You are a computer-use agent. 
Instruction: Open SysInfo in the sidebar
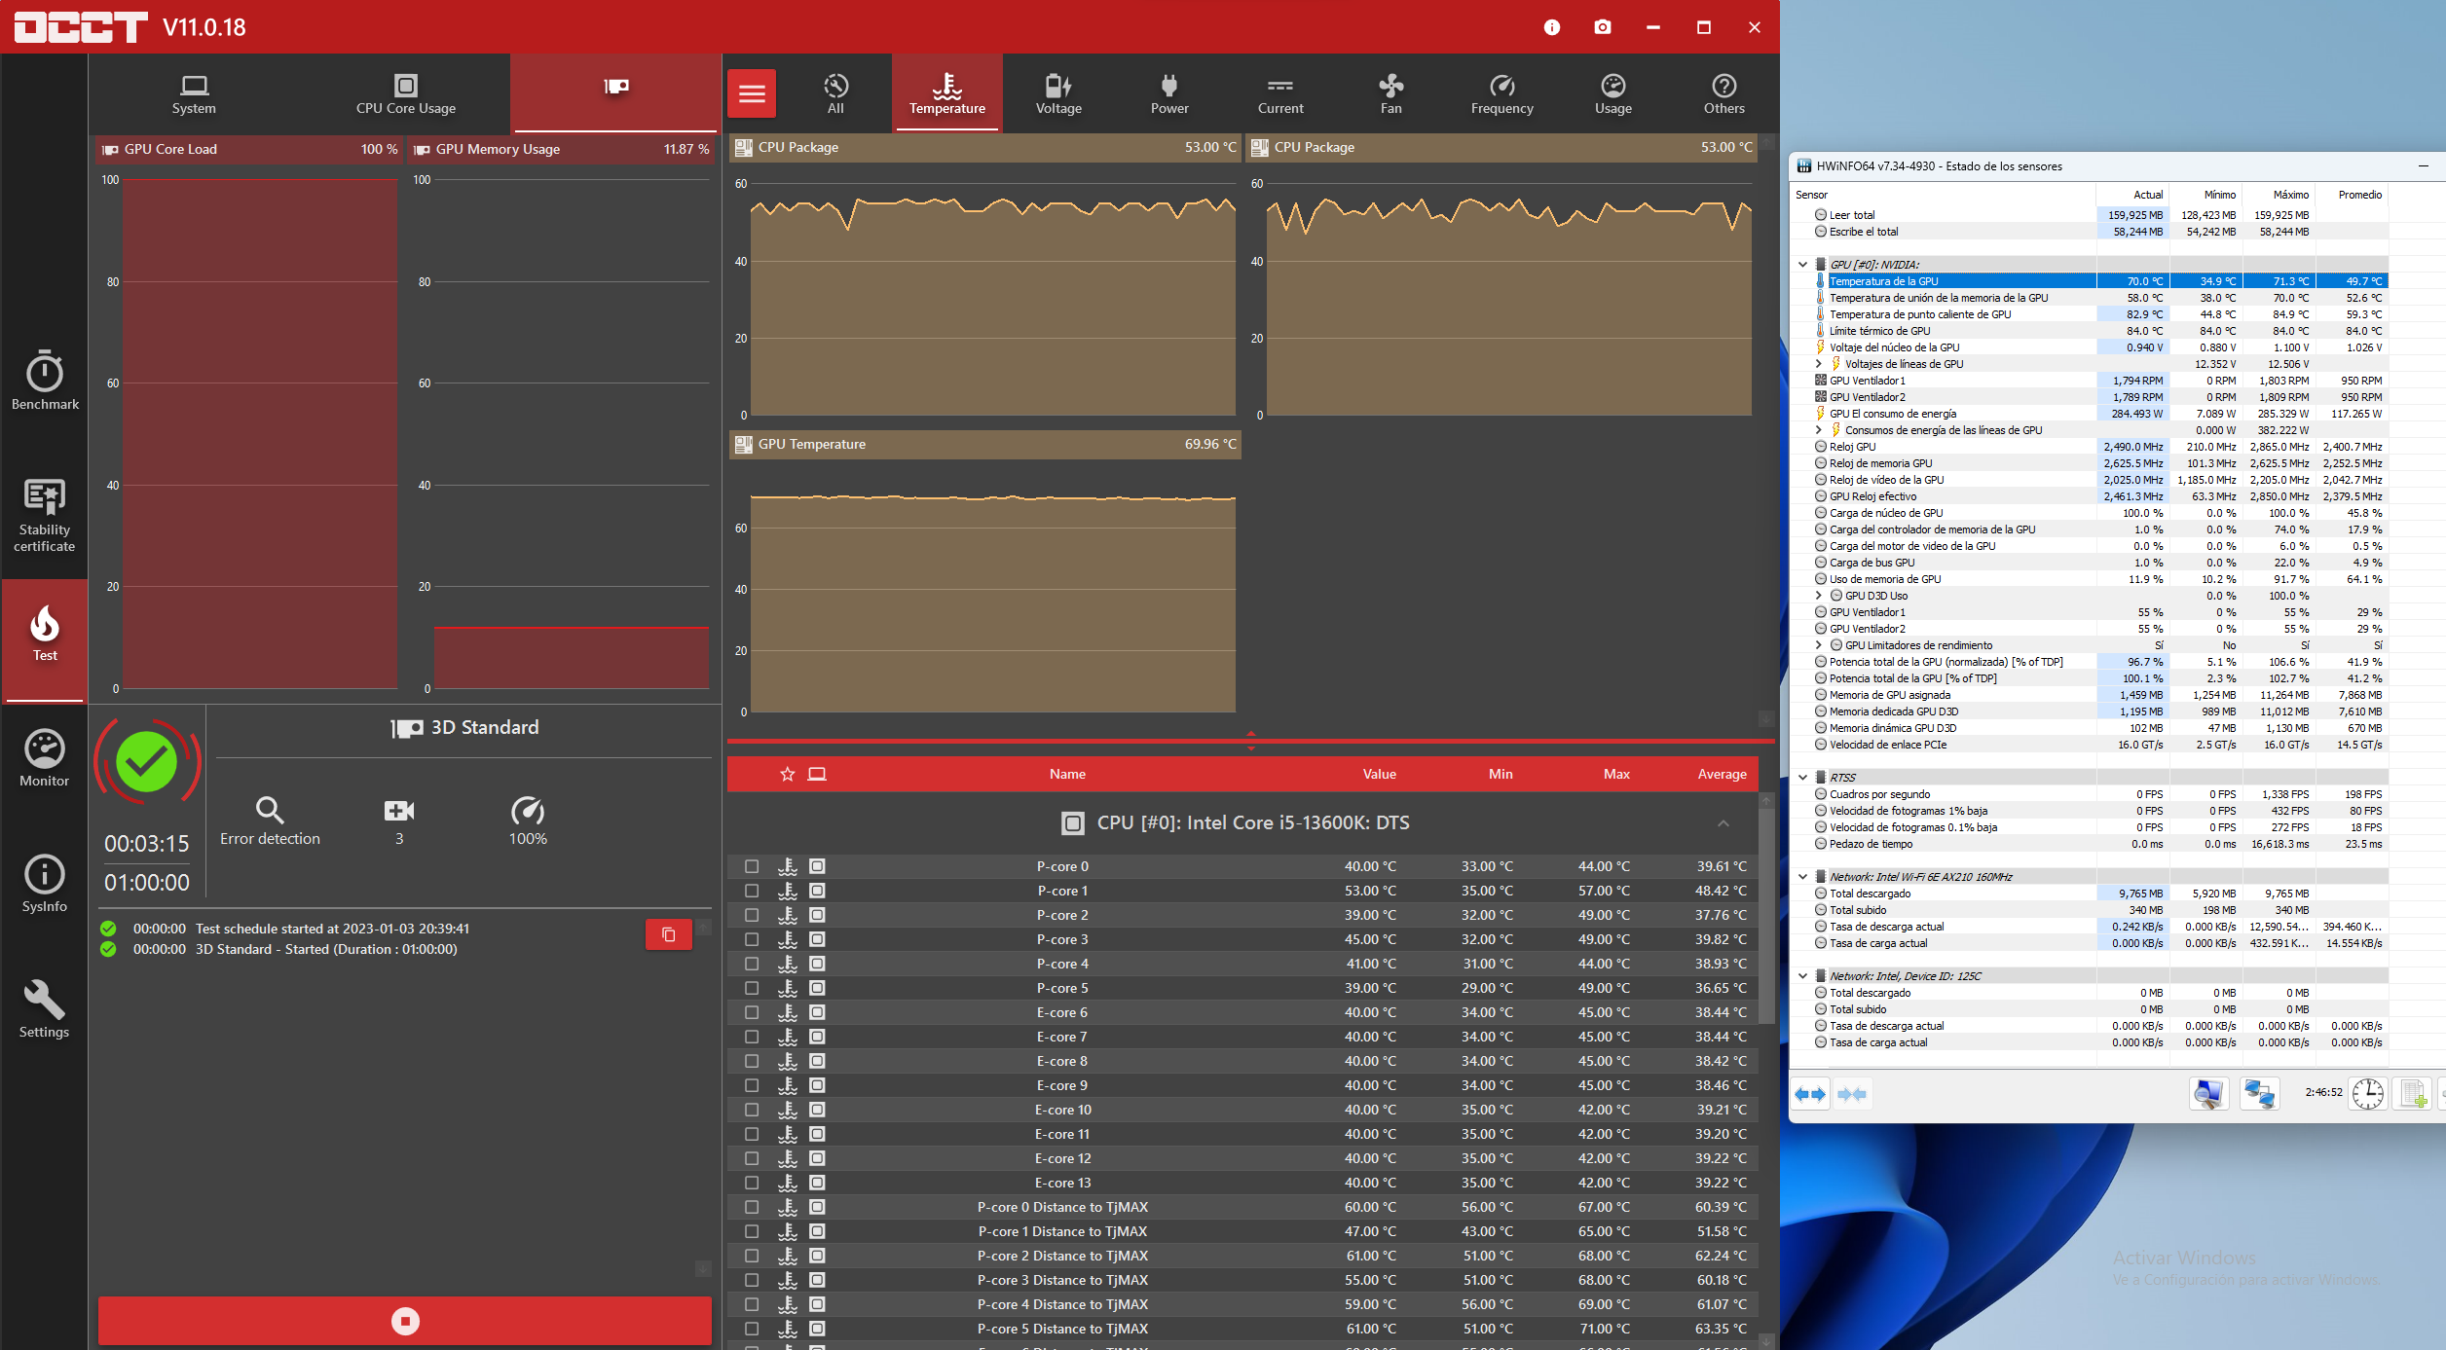point(45,884)
